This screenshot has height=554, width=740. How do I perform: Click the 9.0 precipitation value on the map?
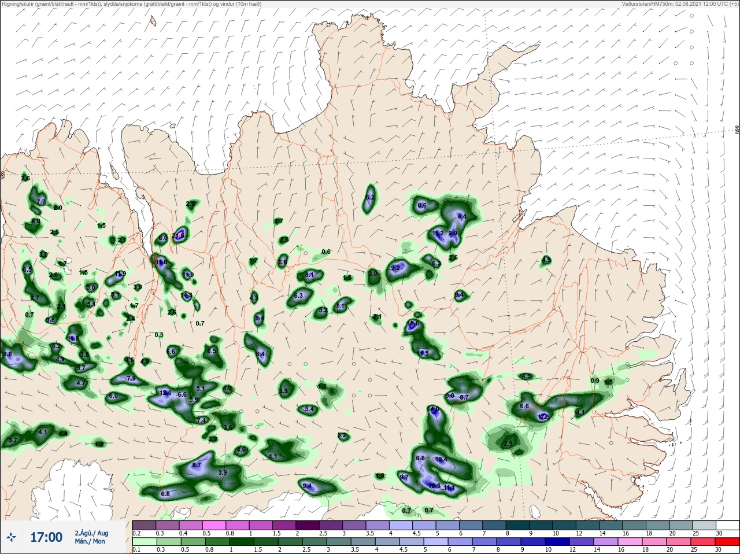(x=450, y=396)
